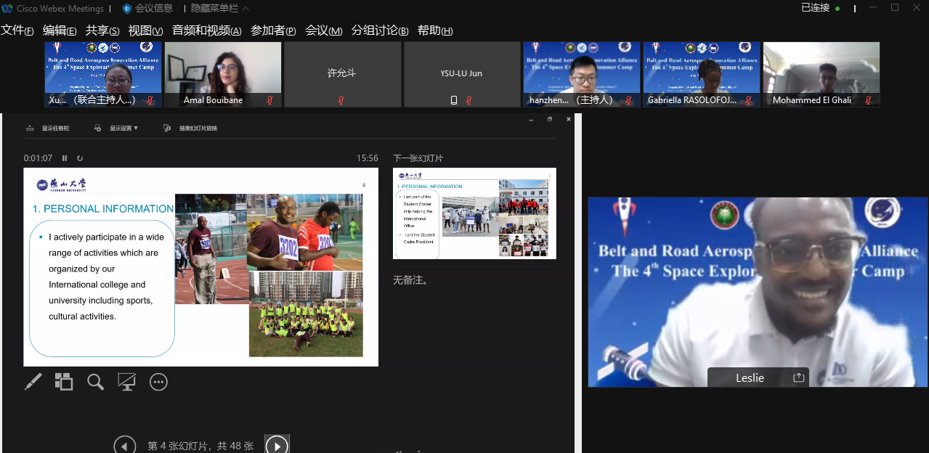Advance to the next slide arrow
The height and width of the screenshot is (453, 929).
(277, 445)
